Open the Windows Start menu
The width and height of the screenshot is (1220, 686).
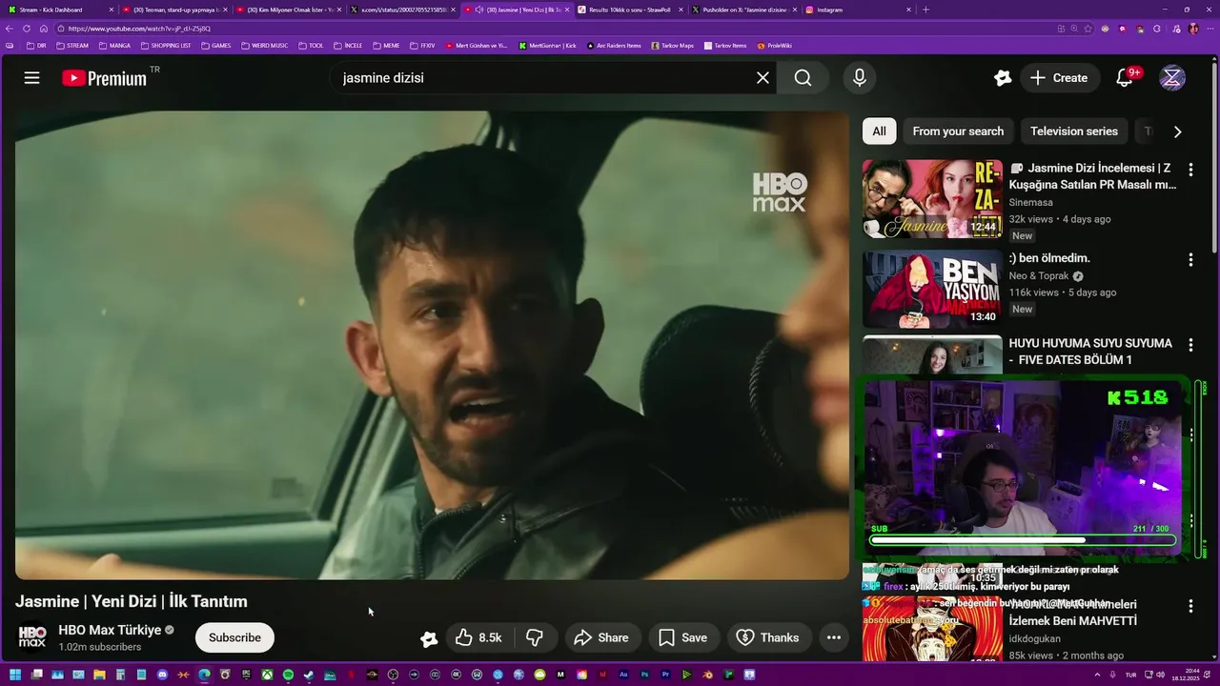click(x=15, y=676)
